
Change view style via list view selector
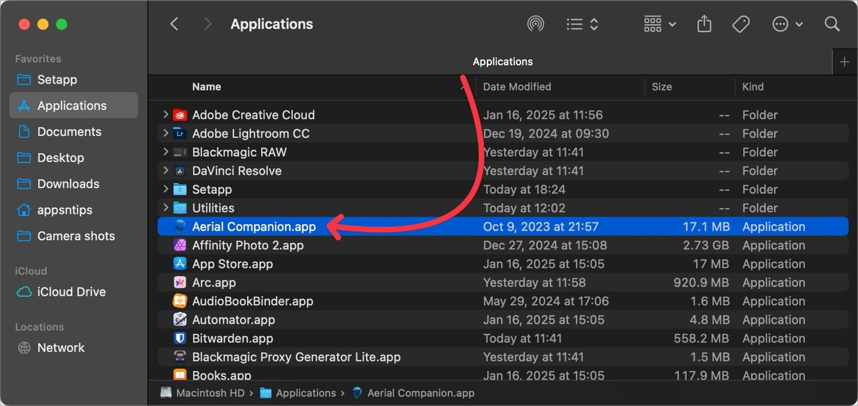pyautogui.click(x=582, y=24)
